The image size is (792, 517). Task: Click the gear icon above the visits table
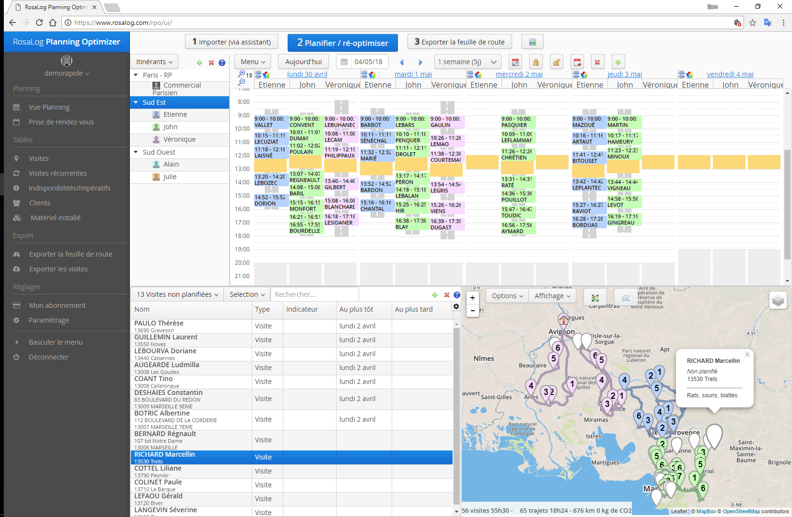456,306
